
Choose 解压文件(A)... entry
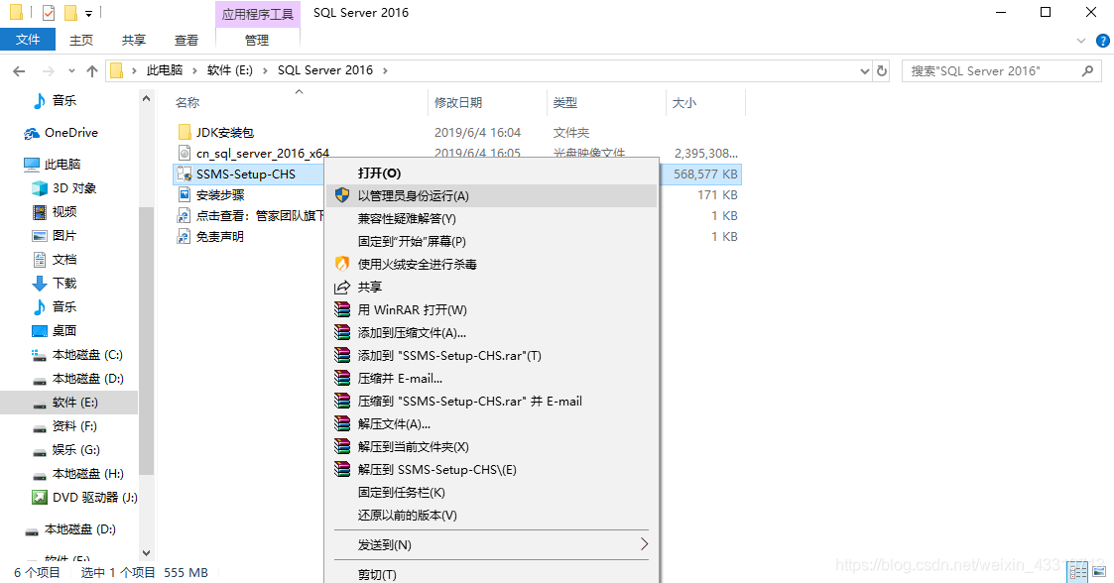point(491,424)
